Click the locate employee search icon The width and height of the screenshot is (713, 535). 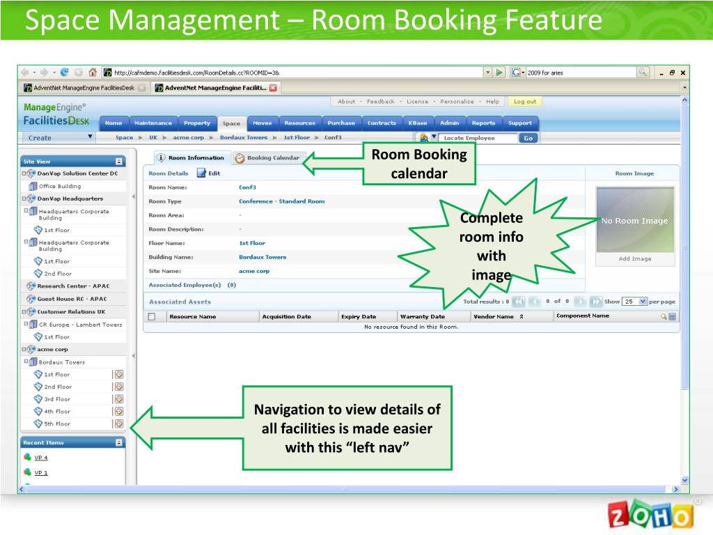coord(424,137)
